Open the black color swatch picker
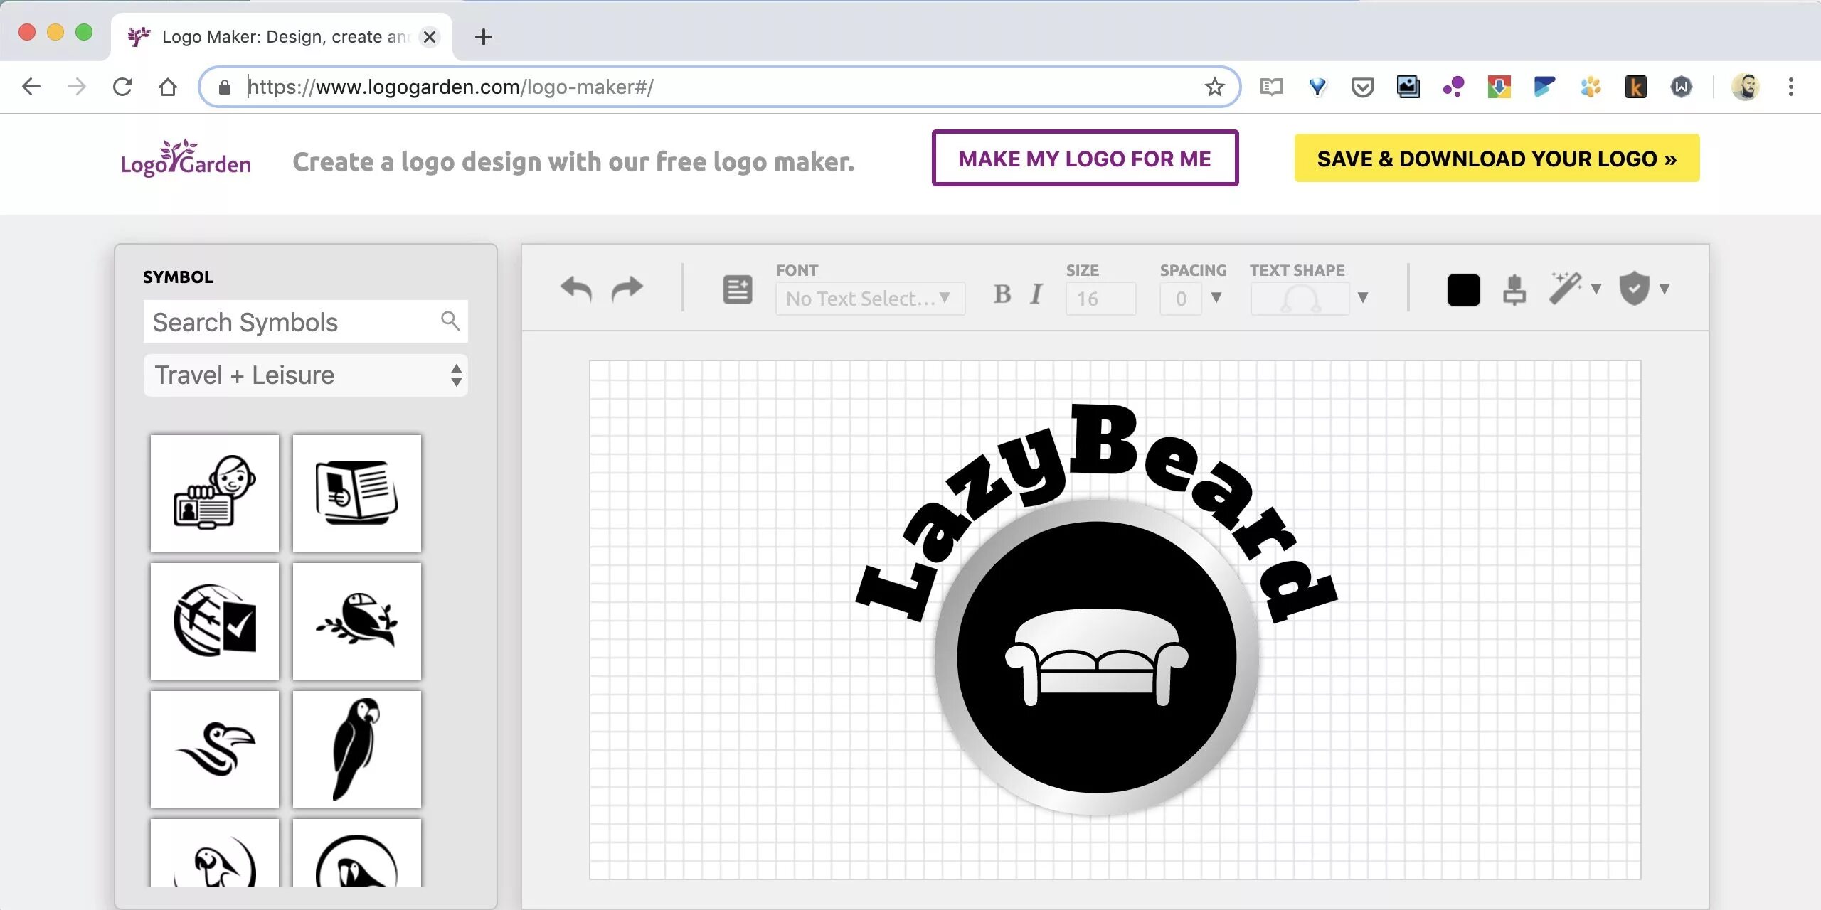This screenshot has width=1821, height=910. tap(1464, 290)
